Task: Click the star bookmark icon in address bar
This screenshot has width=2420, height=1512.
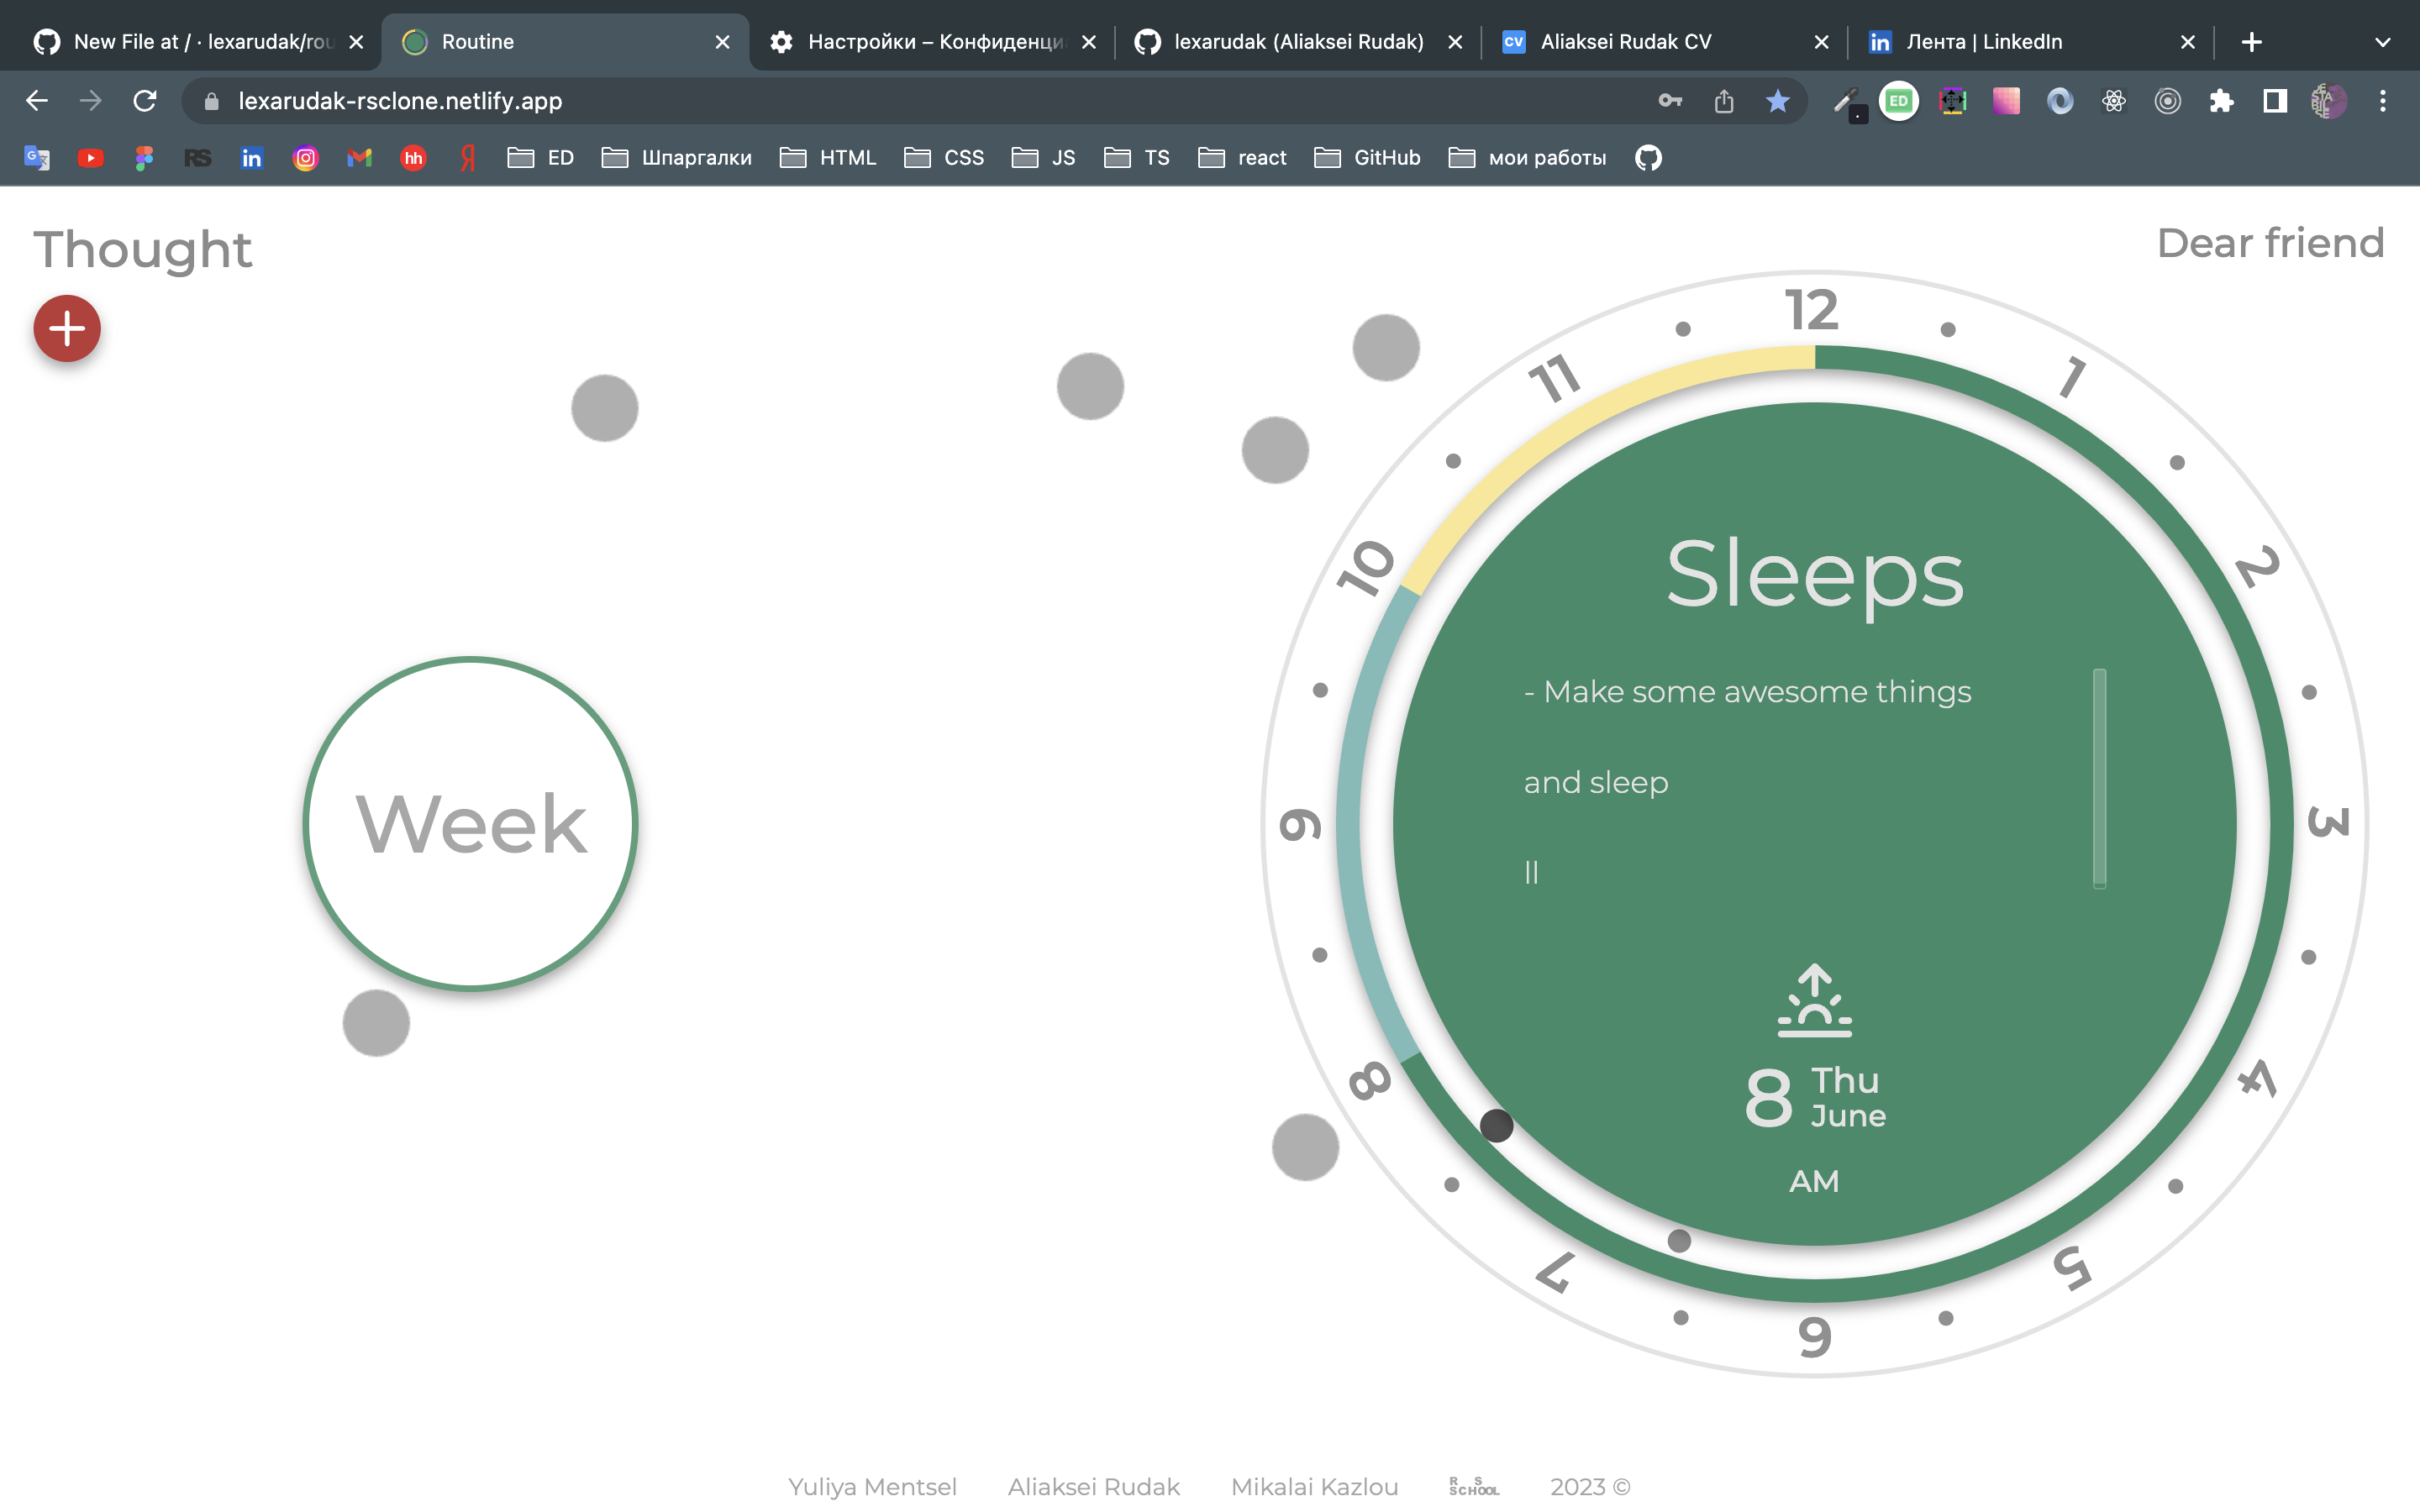Action: (1777, 101)
